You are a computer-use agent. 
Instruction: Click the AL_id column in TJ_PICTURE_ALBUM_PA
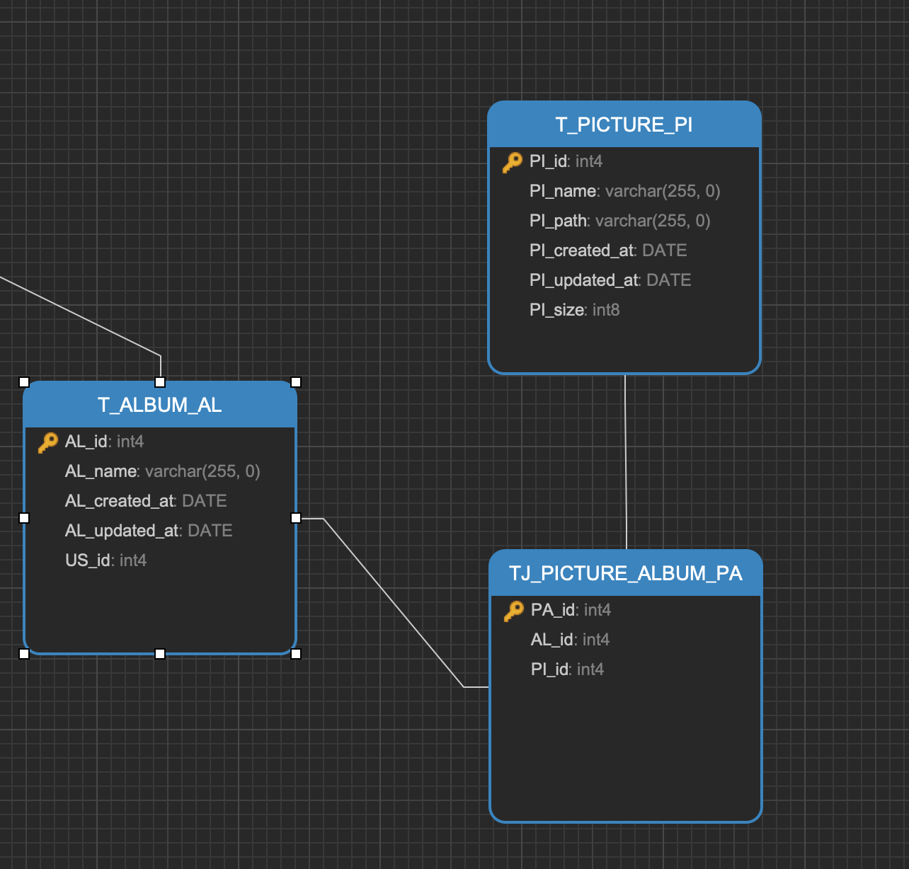tap(570, 639)
